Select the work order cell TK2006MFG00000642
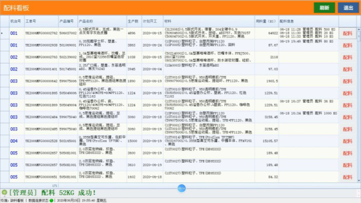Image resolution: width=361 pixels, height=203 pixels. click(41, 81)
